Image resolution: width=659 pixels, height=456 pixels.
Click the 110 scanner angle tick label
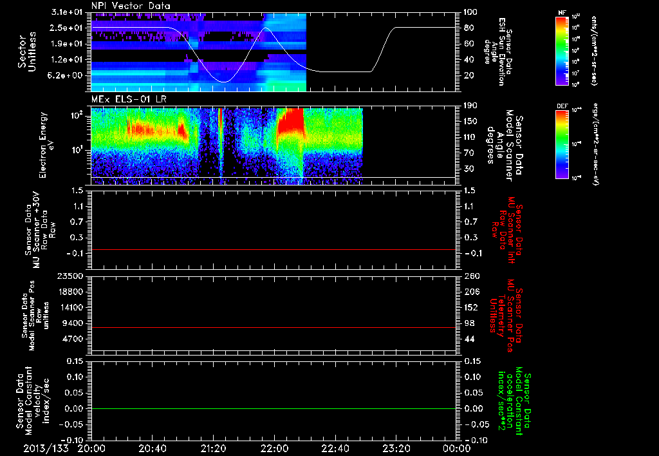(x=470, y=137)
